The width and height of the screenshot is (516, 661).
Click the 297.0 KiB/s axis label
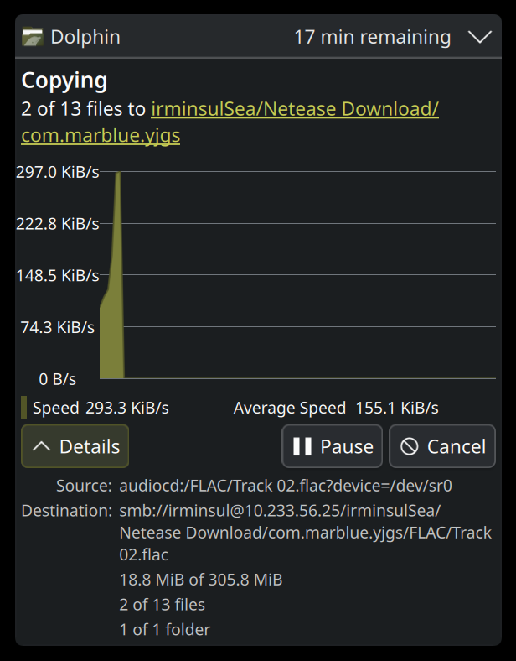[57, 172]
